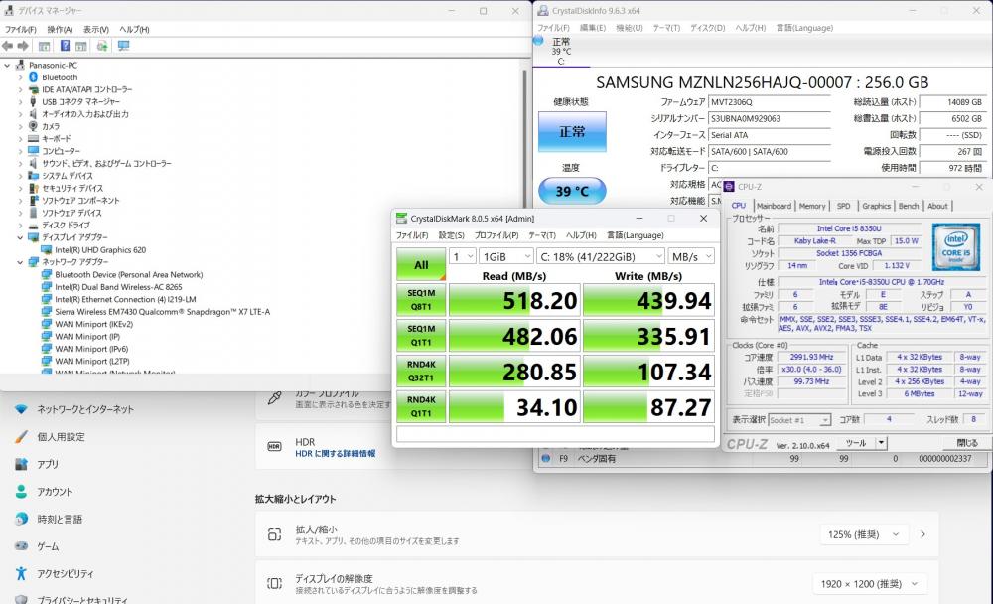Open 表示(V) menu in Device Manager
This screenshot has width=993, height=604.
96,29
